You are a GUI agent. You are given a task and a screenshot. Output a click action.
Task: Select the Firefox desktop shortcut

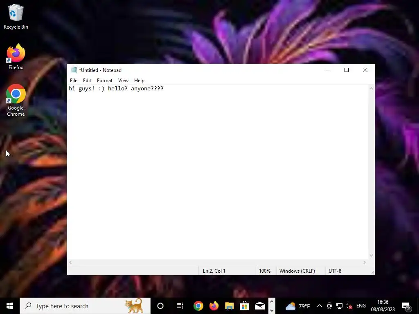(x=16, y=57)
